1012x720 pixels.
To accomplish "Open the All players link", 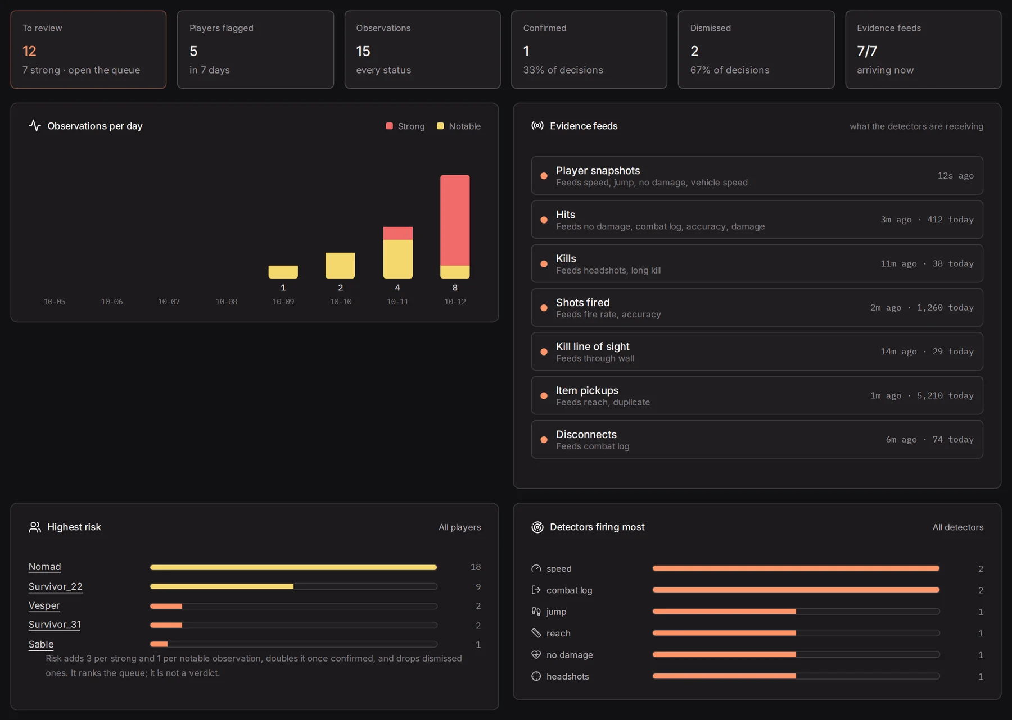I will tap(460, 527).
